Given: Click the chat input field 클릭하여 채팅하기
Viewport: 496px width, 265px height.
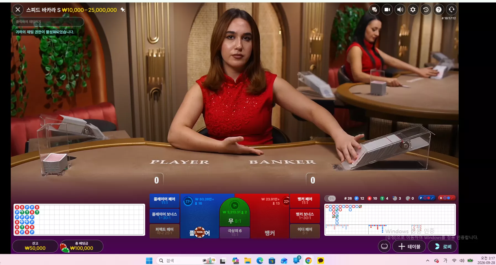Looking at the screenshot, I should 48,22.
